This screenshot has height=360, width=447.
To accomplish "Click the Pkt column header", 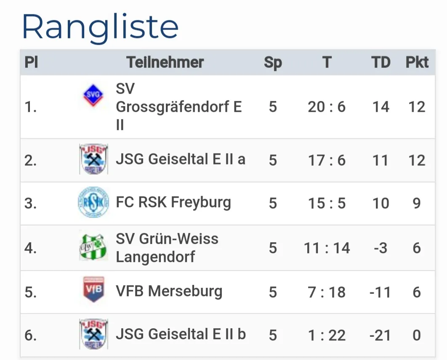I will [417, 62].
